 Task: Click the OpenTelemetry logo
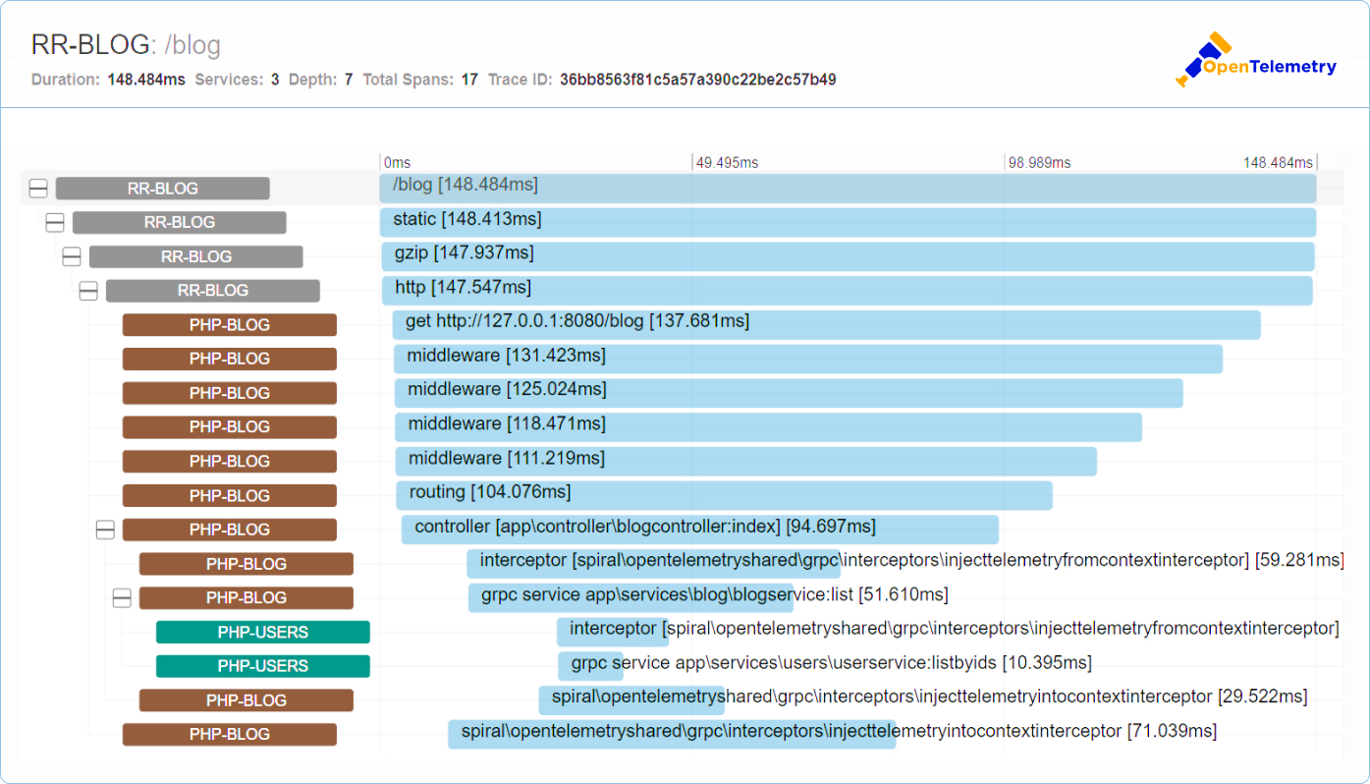(x=1256, y=61)
